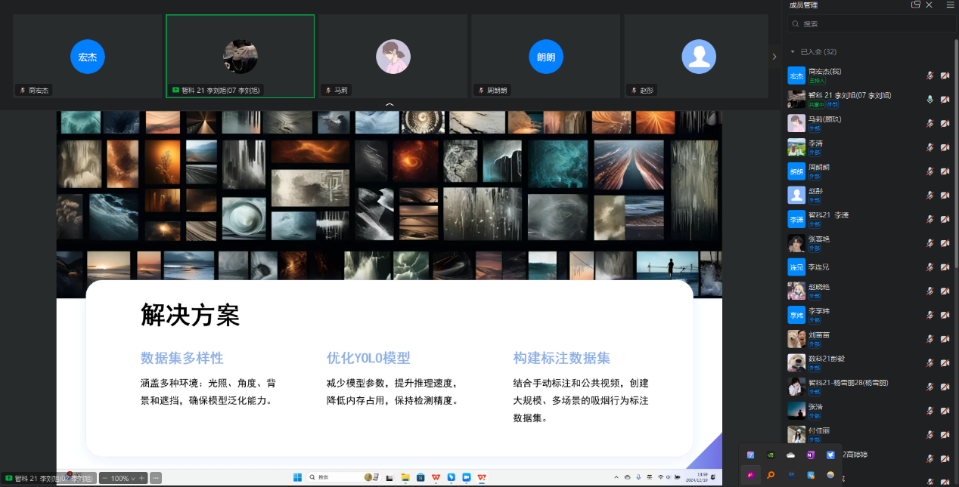Screen dimensions: 959x487
Task: Open OneNote from the system tray popup
Action: (810, 455)
